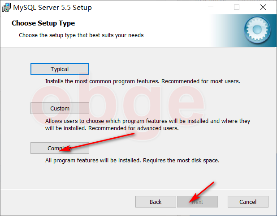Click the MySQL installer icon in title bar
This screenshot has height=216, width=277.
[x=6, y=8]
